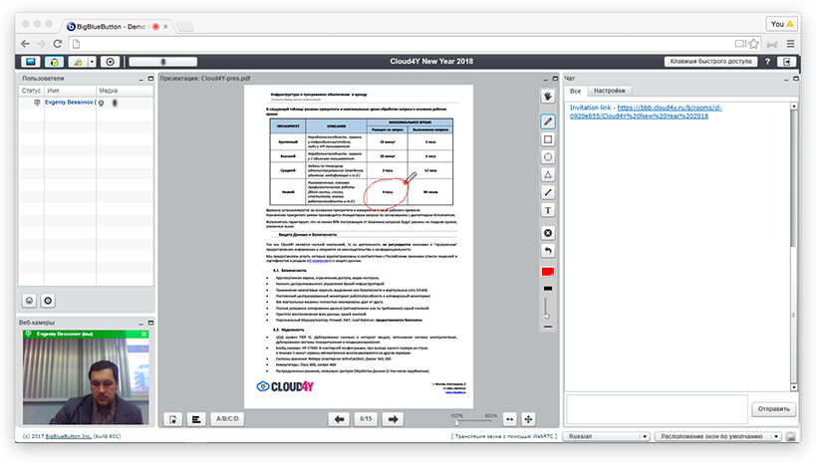Screen dimensions: 817x462
Task: Go to the next presentation slide
Action: (396, 419)
